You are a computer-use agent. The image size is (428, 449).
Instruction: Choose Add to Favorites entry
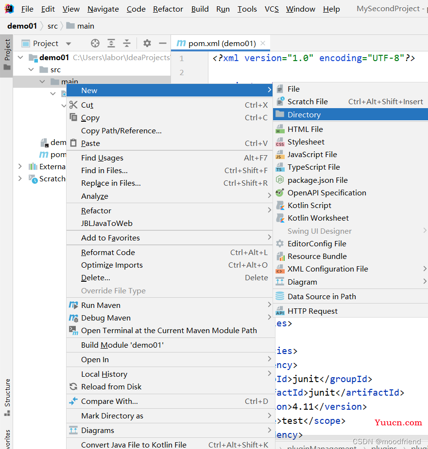click(x=169, y=238)
